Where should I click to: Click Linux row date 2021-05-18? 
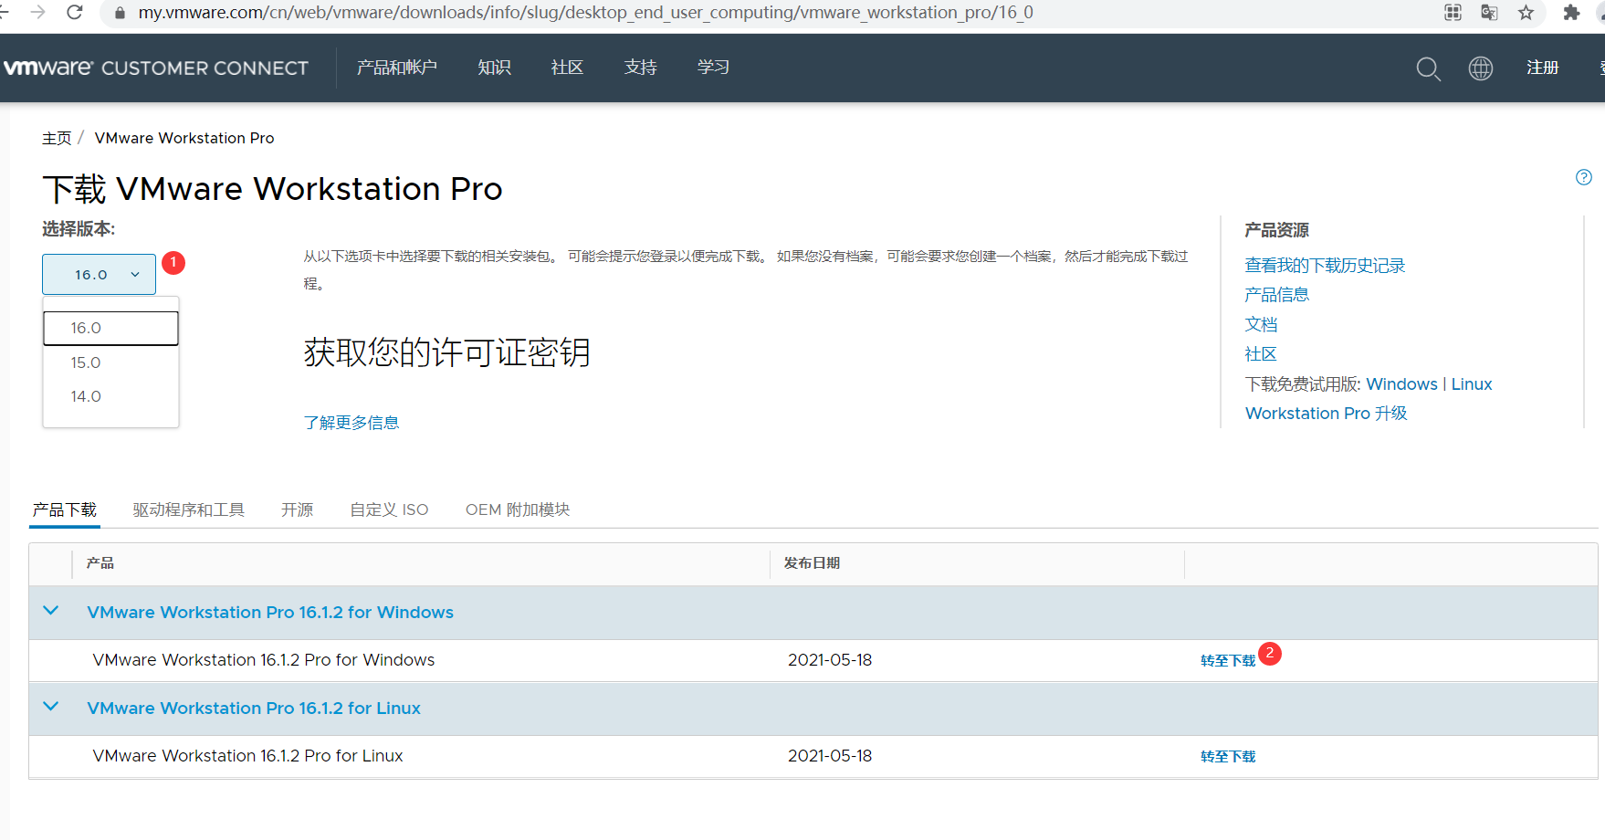(x=830, y=756)
